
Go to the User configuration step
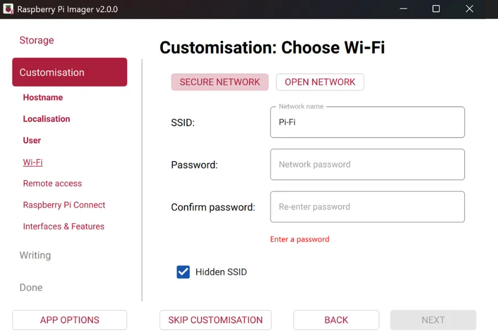click(31, 140)
